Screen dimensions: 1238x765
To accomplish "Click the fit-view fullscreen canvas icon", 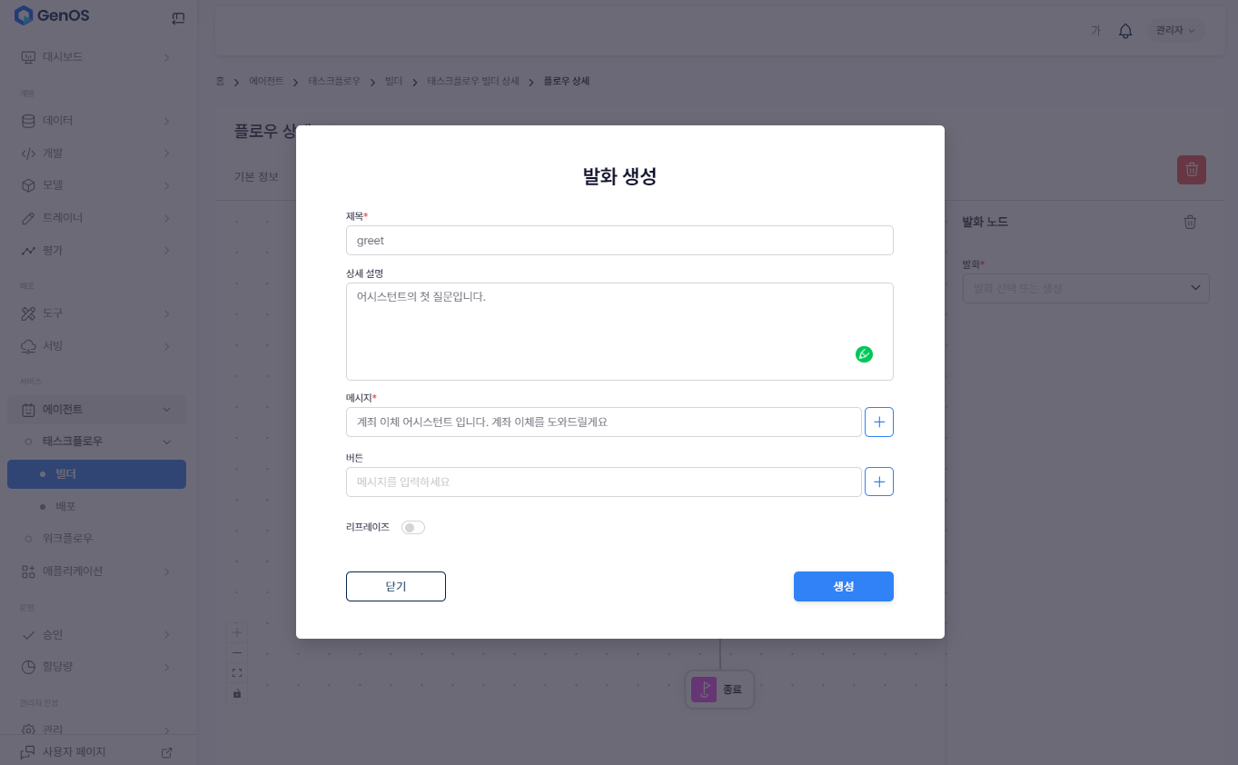I will [x=237, y=673].
